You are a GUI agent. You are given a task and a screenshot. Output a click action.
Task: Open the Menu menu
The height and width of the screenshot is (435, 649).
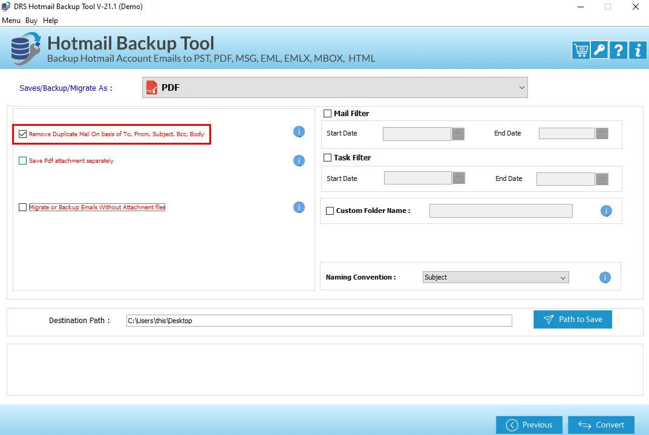pyautogui.click(x=11, y=21)
